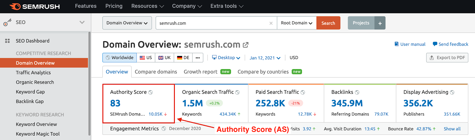This screenshot has width=475, height=140.
Task: Click the 10.05K SEMrush Domain rank value
Action: coord(156,114)
